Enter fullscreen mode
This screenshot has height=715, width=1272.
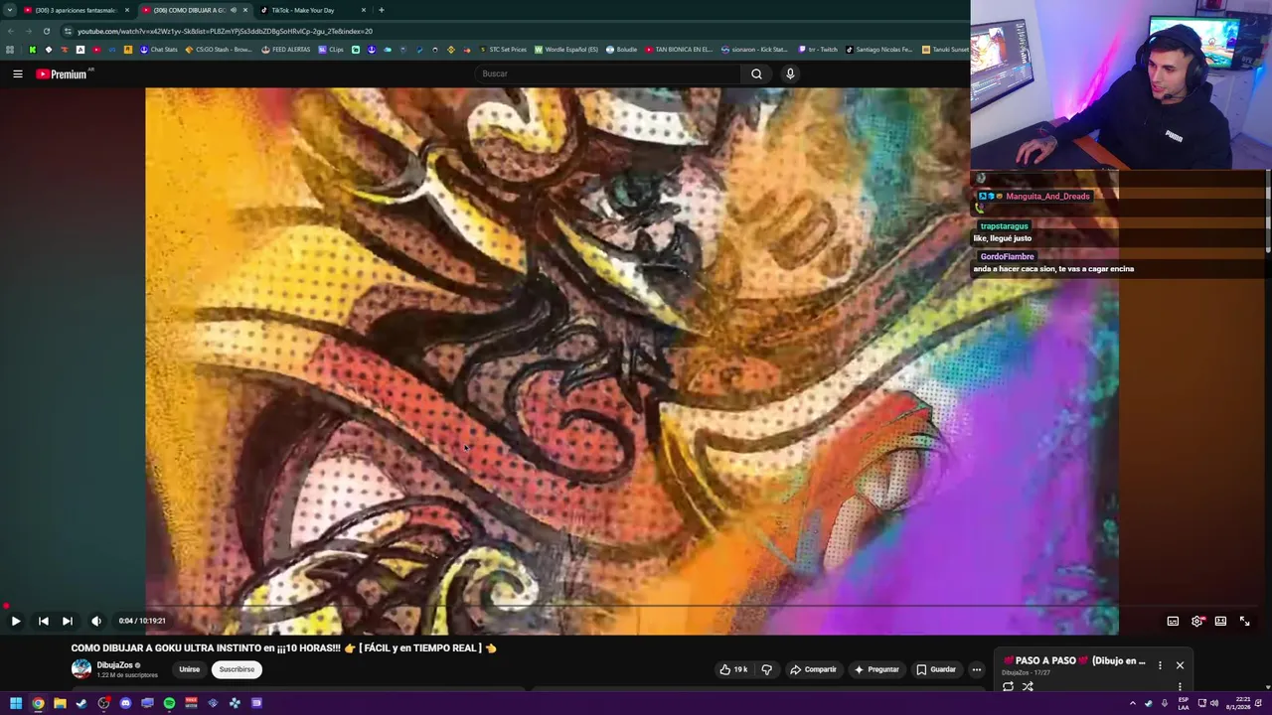(1244, 621)
